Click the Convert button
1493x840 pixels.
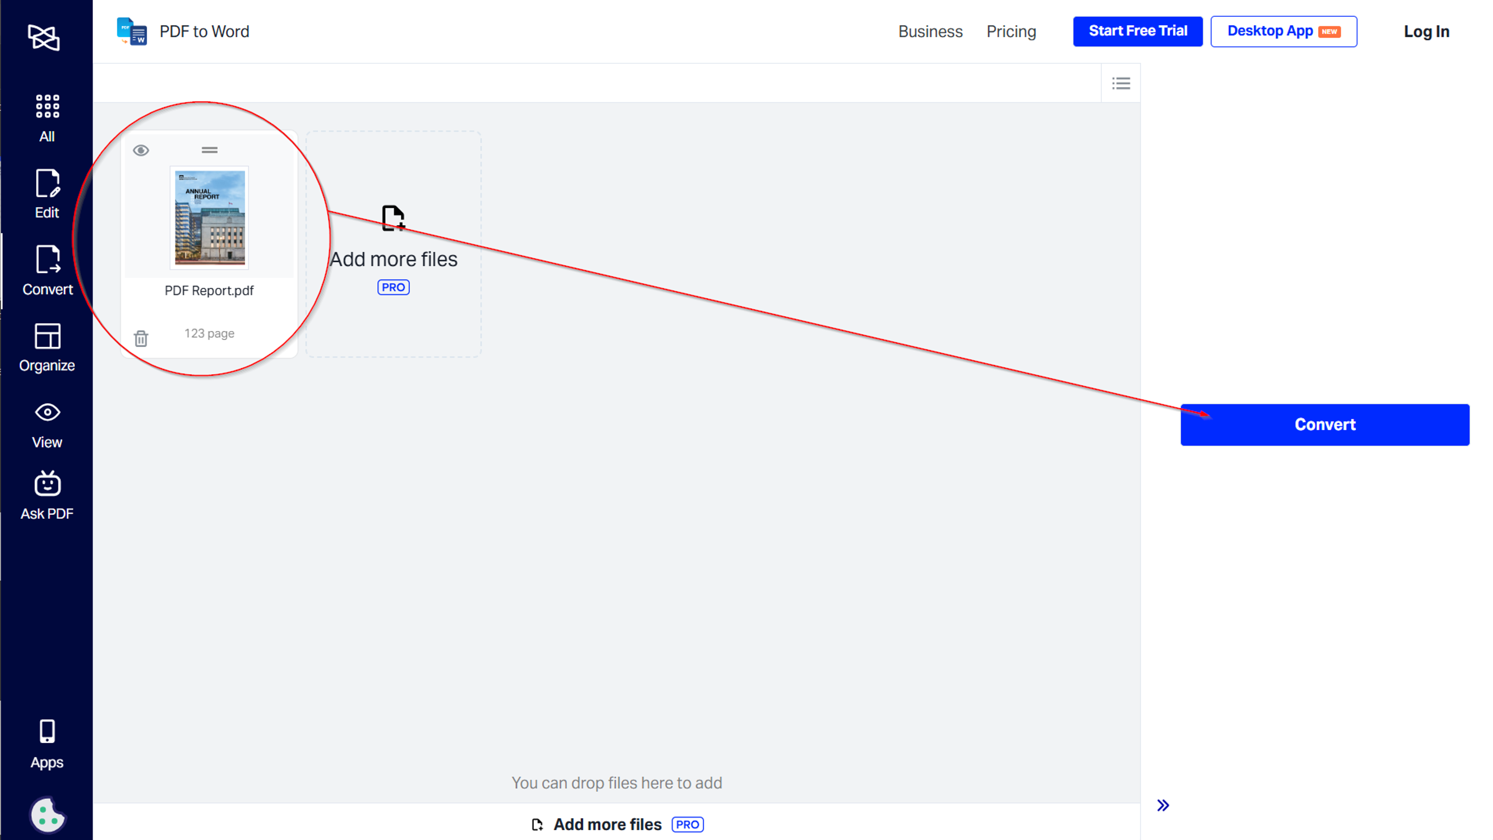coord(1324,424)
